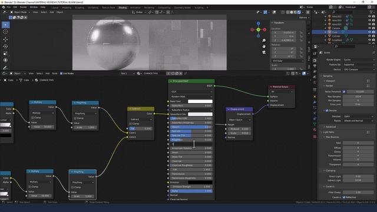Open Device dropdown showing GPU Compute

(x=359, y=69)
